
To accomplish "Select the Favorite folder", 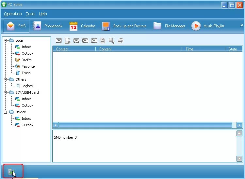I will pyautogui.click(x=25, y=66).
